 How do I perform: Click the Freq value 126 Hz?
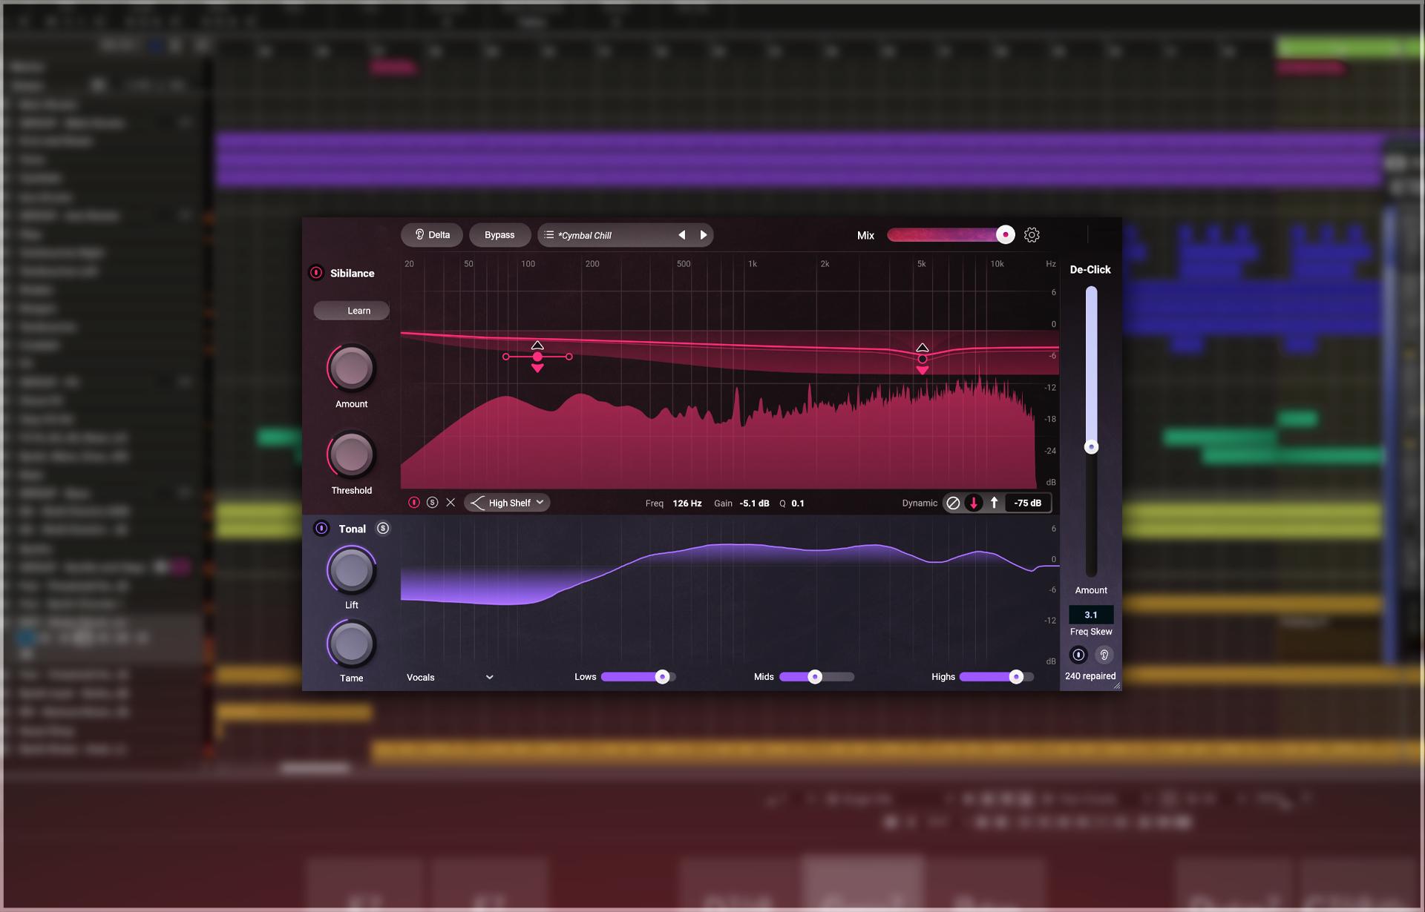point(687,503)
